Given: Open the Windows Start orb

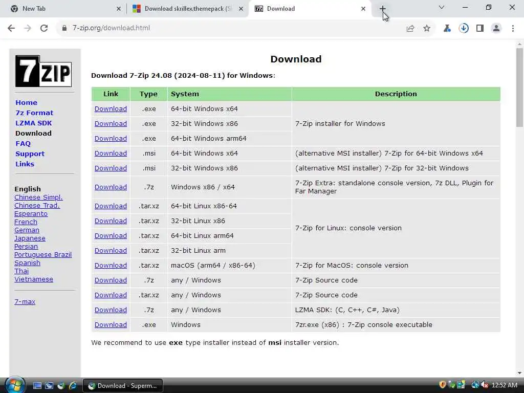Looking at the screenshot, I should point(14,385).
